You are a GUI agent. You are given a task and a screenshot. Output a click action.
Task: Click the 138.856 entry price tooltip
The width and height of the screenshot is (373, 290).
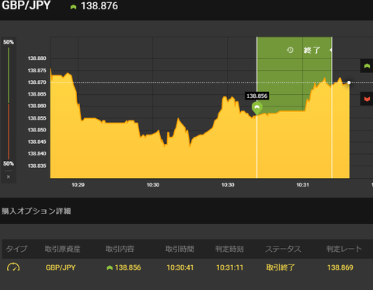pos(256,96)
